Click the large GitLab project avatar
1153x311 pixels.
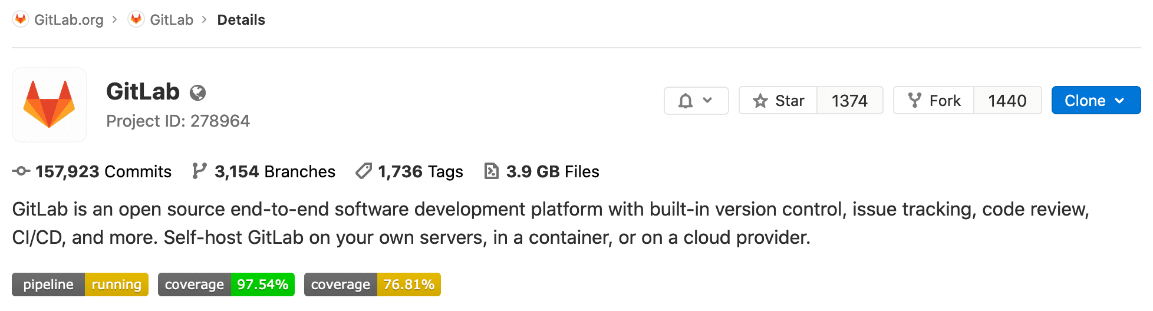click(x=50, y=105)
